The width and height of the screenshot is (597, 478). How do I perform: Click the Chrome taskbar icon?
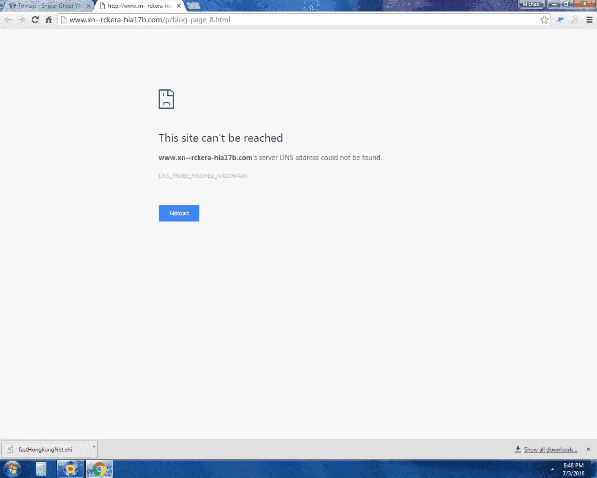pos(99,469)
